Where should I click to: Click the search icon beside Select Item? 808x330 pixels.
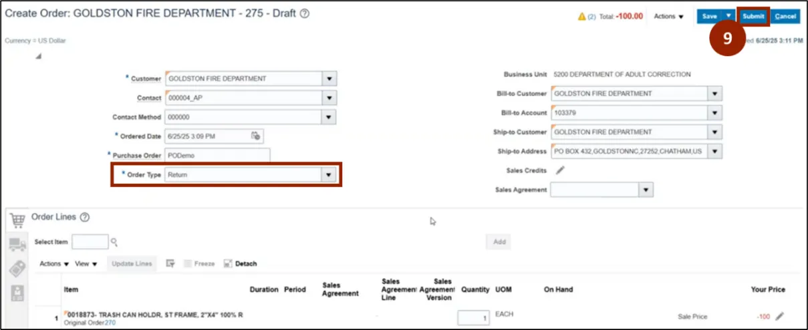114,242
